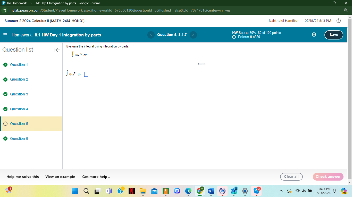
Task: Click the help question mark icon
Action: [338, 20]
